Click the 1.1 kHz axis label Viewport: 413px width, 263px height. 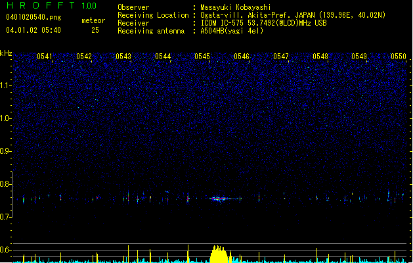5,85
